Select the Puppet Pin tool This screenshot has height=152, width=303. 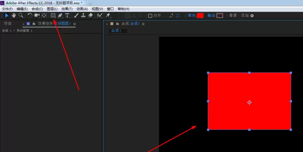coord(108,15)
